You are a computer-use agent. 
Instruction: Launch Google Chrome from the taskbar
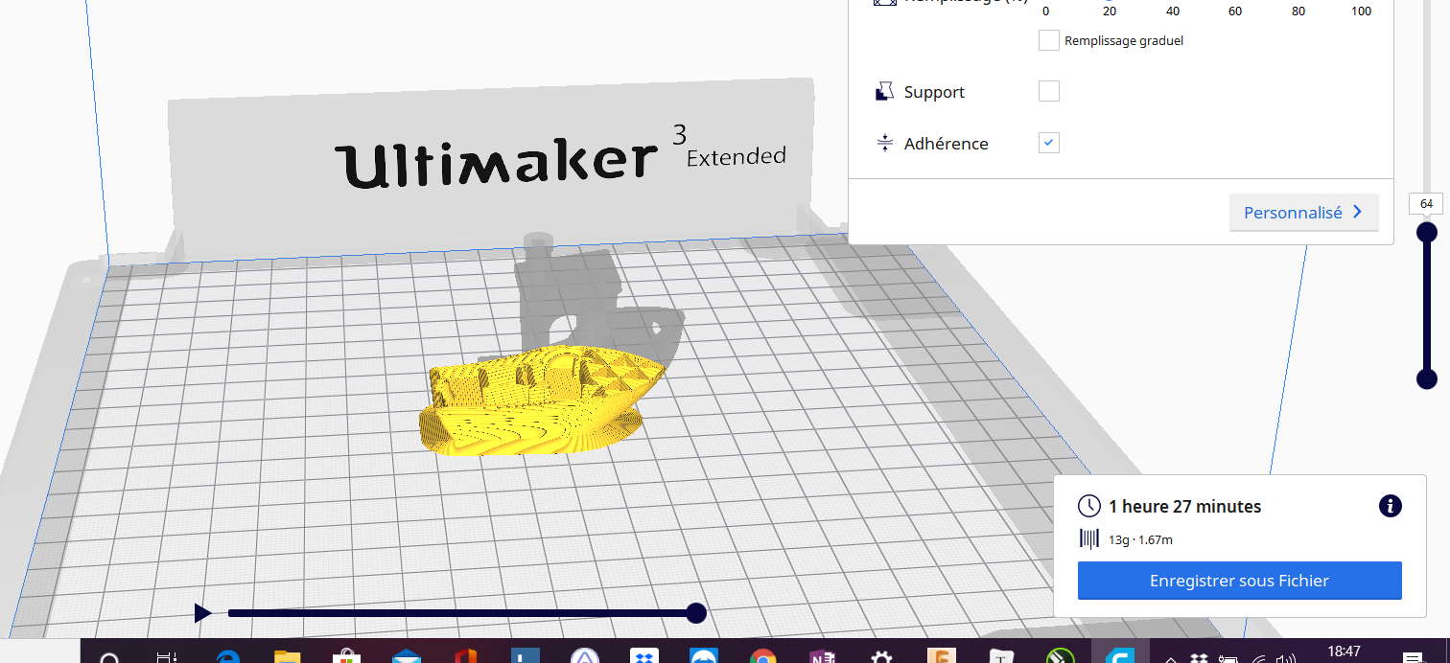click(763, 656)
